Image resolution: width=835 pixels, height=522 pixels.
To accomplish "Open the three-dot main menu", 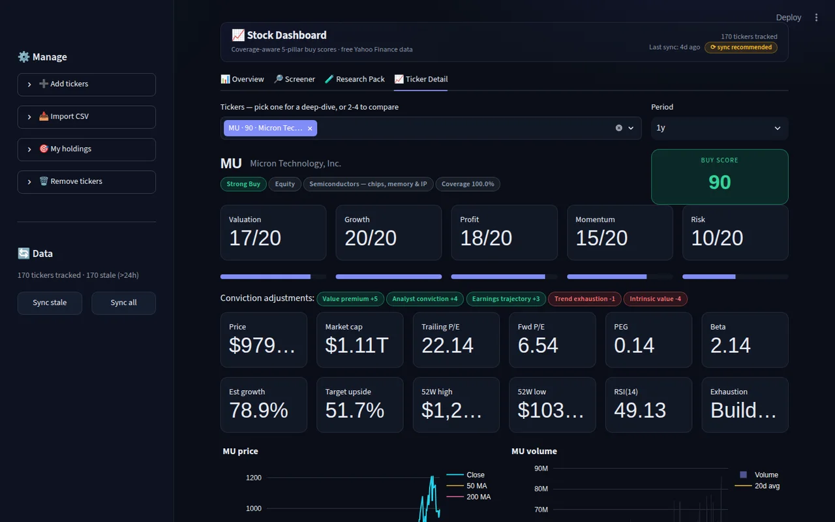I will 816,18.
